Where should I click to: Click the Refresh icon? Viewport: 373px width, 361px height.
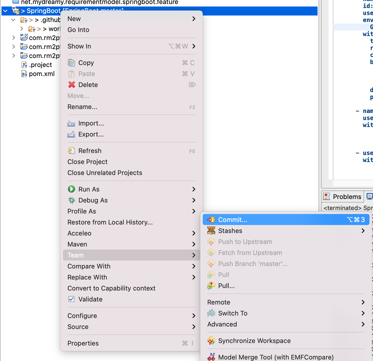pyautogui.click(x=71, y=151)
